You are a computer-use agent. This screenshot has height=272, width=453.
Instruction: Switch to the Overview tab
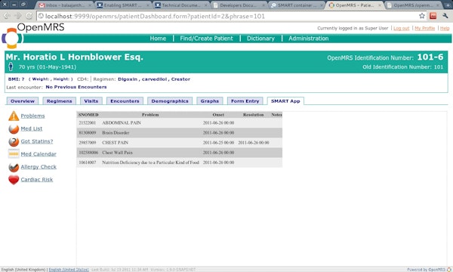coord(23,101)
